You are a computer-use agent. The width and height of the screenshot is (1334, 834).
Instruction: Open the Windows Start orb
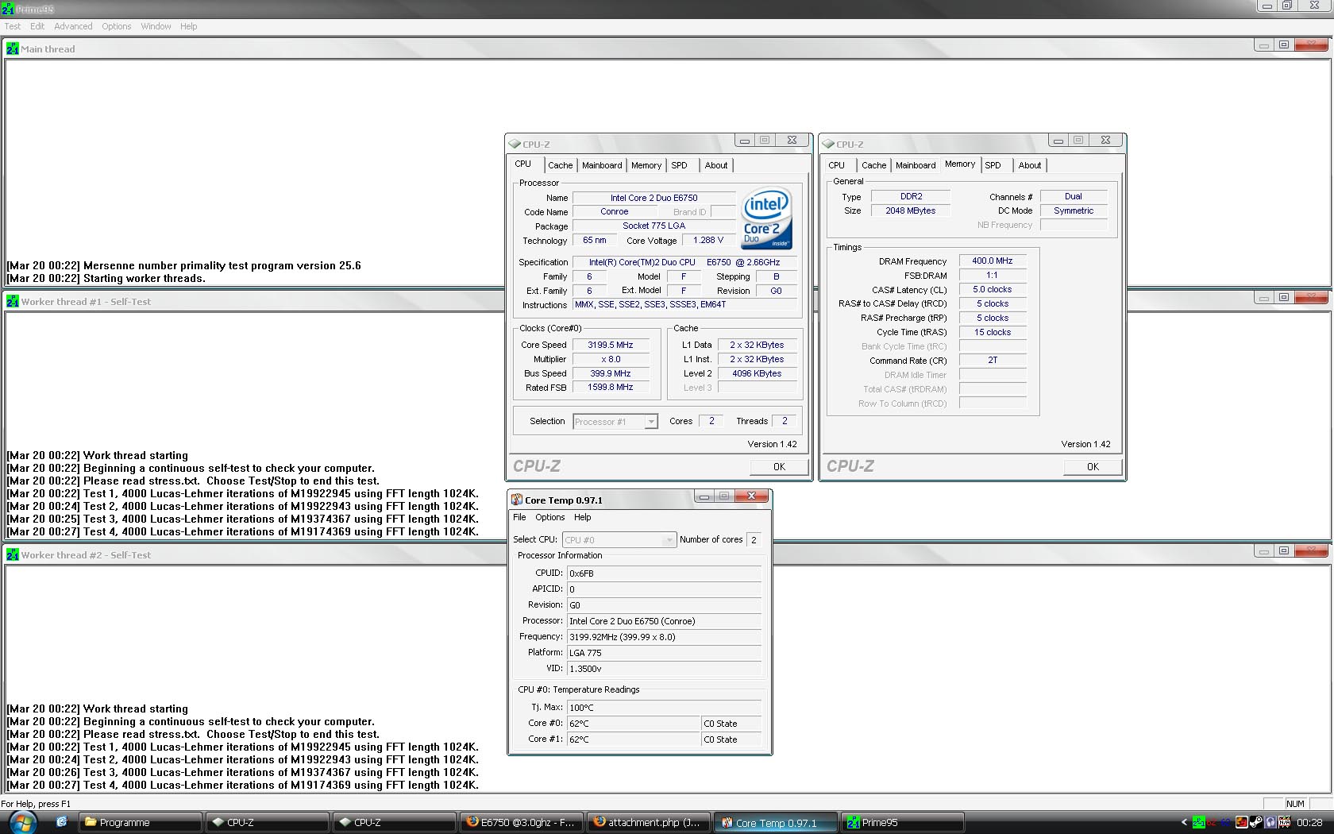(22, 822)
